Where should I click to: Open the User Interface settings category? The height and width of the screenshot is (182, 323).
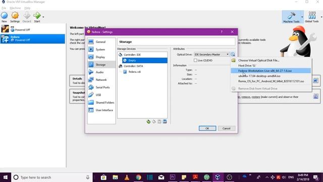tap(101, 110)
